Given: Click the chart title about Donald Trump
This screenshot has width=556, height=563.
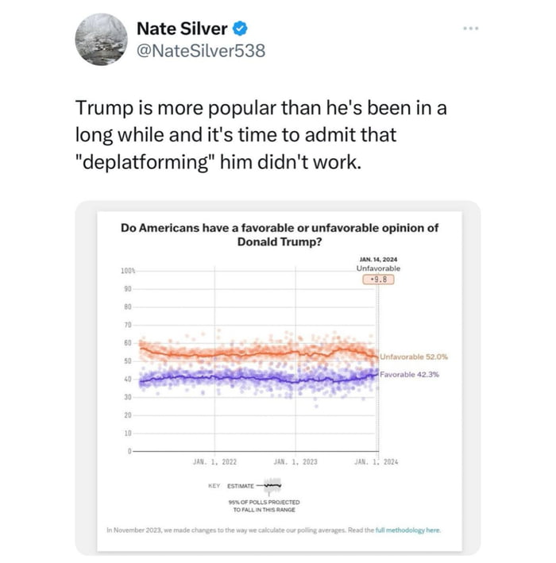Looking at the screenshot, I should click(279, 234).
